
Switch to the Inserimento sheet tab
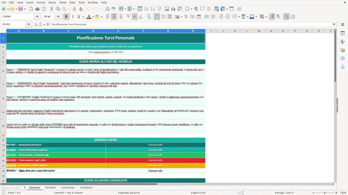68,187
